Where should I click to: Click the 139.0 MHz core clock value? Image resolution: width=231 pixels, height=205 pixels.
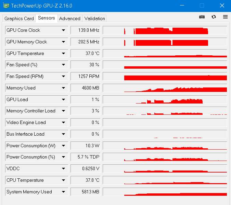pos(86,30)
